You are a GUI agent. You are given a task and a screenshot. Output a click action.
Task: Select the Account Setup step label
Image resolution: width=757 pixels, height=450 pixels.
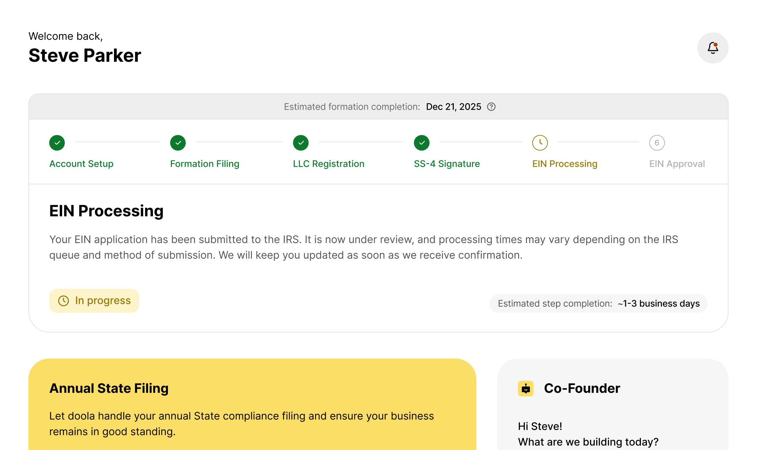(81, 164)
